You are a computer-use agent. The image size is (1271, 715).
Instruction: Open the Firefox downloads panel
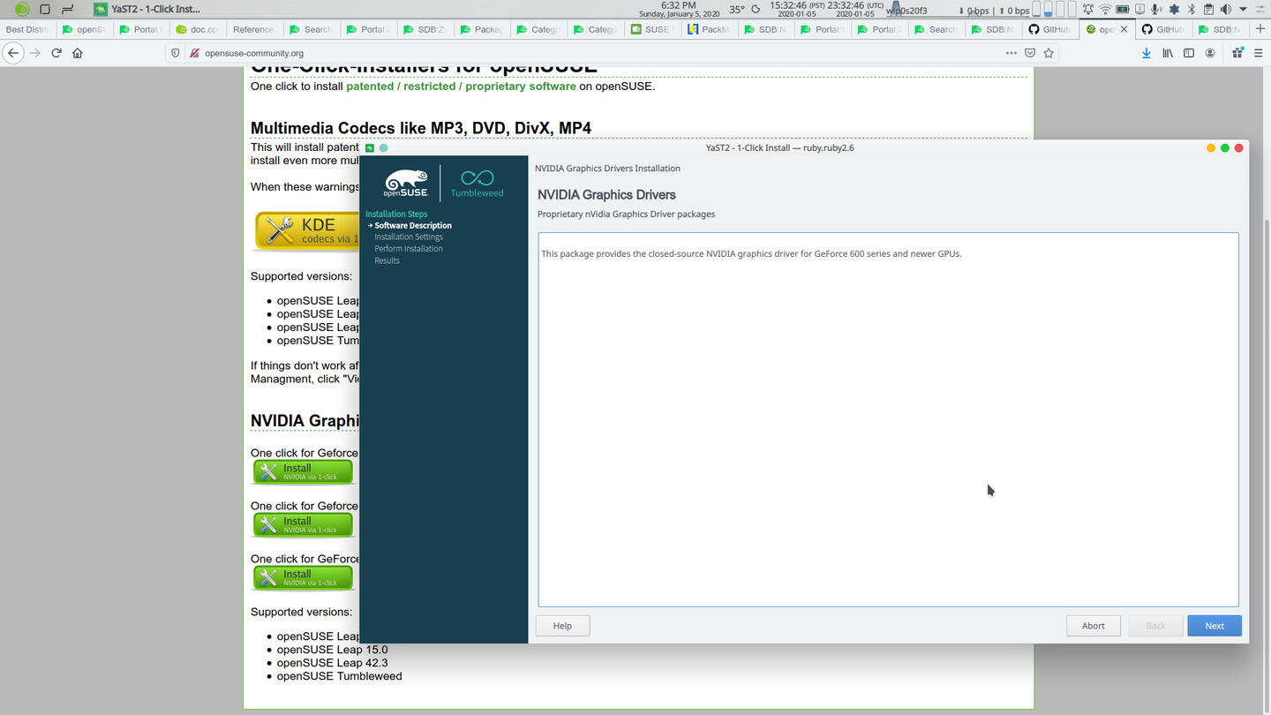click(1147, 53)
